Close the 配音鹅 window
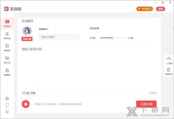Screen dimensions: 174x119 [x=170, y=2]
